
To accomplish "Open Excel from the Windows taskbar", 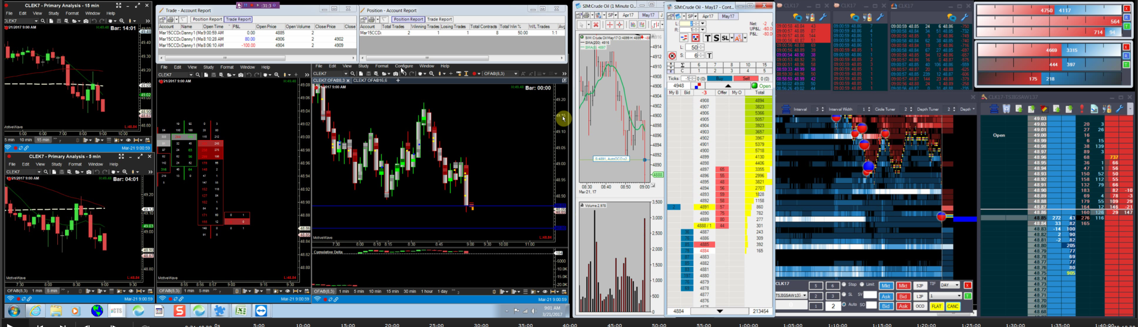I will pyautogui.click(x=241, y=311).
